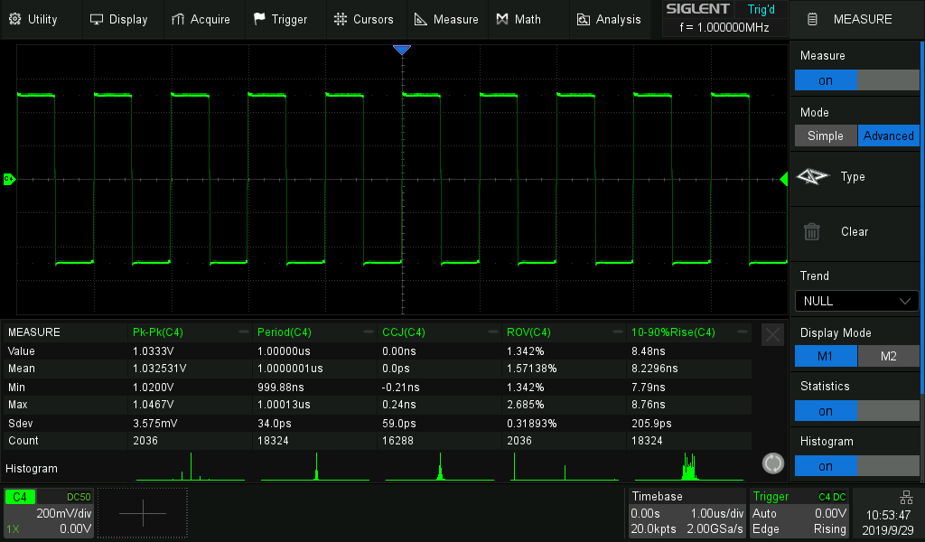Screen dimensions: 925x542
Task: Click the trash icon next to Clear
Action: point(812,232)
